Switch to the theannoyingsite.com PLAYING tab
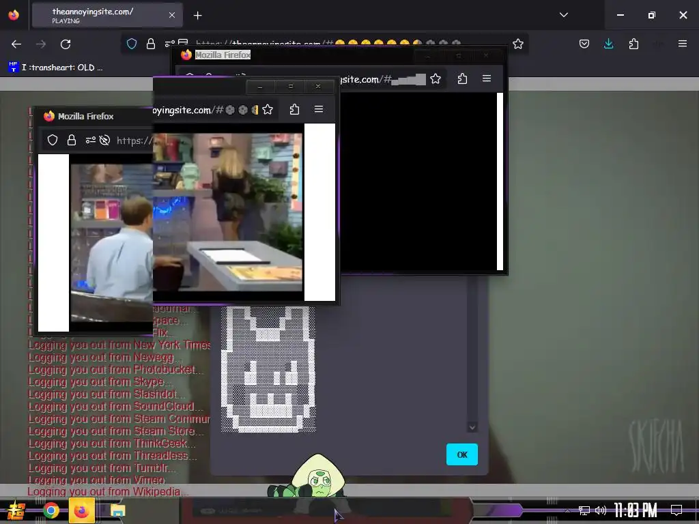 coord(107,15)
